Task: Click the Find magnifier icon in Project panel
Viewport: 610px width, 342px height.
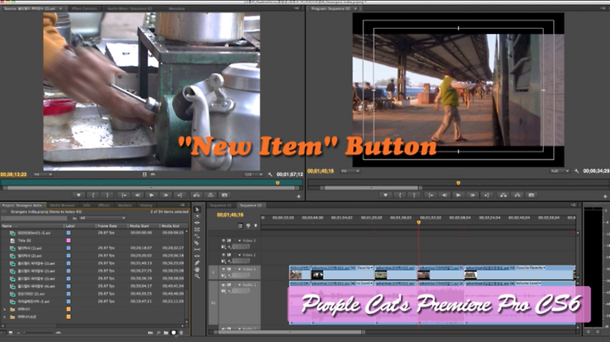Action: tap(158, 333)
